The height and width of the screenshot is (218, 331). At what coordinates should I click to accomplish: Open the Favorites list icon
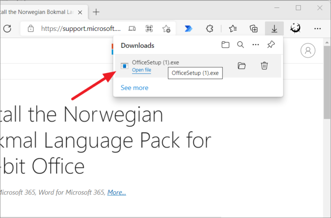click(233, 28)
